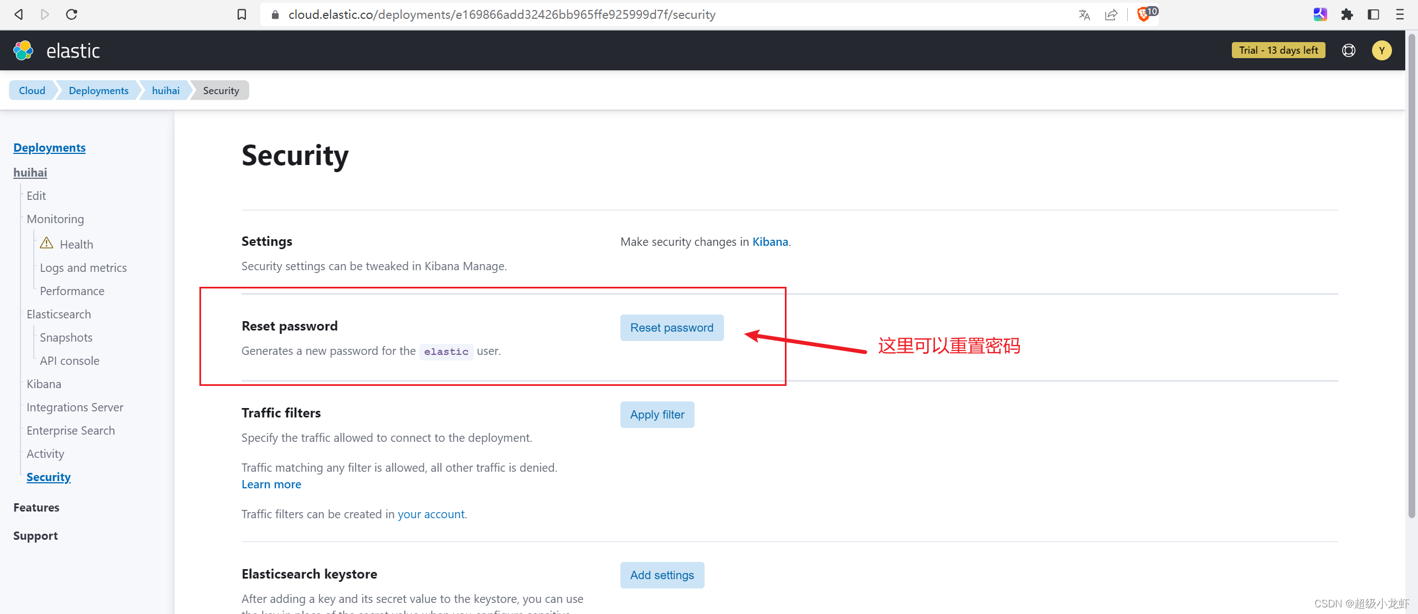The height and width of the screenshot is (614, 1418).
Task: Click the Elastic logo icon top left
Action: pyautogui.click(x=24, y=50)
